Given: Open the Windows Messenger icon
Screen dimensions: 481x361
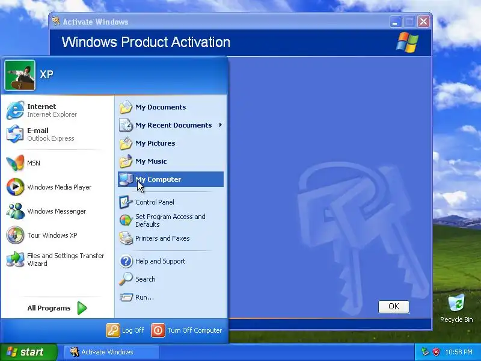Looking at the screenshot, I should pos(15,211).
